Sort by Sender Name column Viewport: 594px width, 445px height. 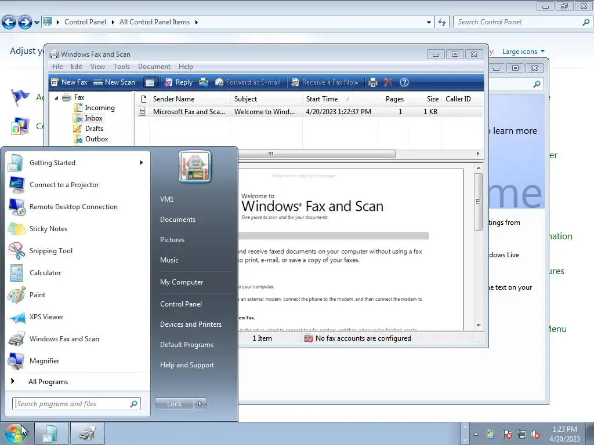[190, 99]
